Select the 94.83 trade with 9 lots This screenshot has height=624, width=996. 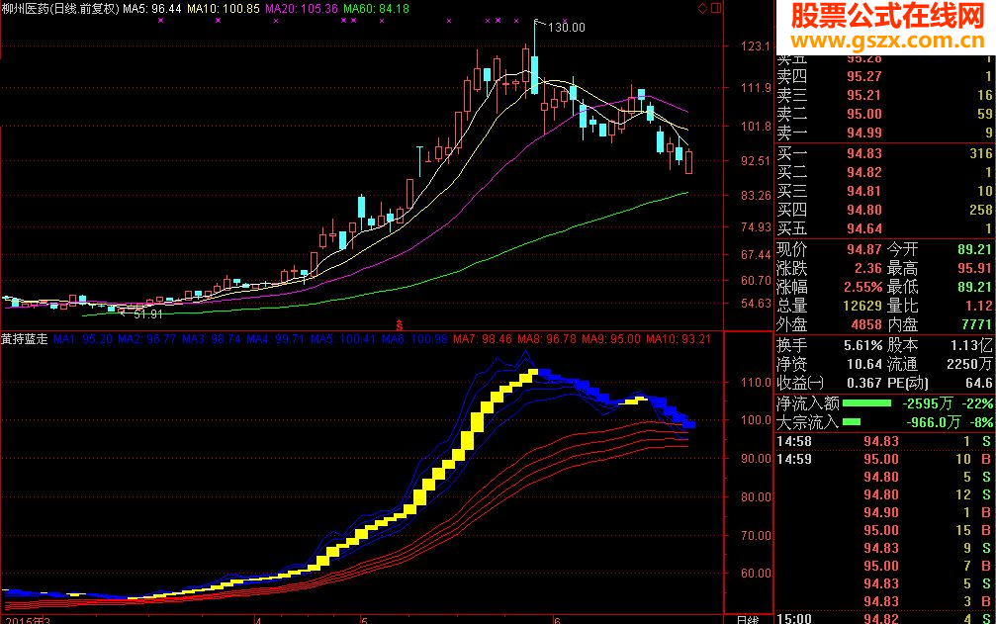pos(884,548)
